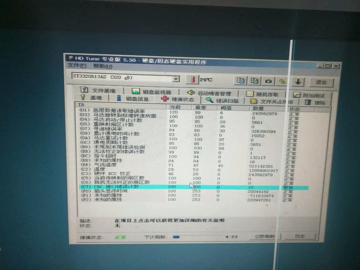The image size is (360, 270).
Task: Click the 最差 column header
Action: pos(205,107)
